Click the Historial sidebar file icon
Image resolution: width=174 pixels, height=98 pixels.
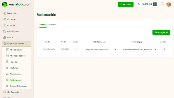(x=7, y=62)
